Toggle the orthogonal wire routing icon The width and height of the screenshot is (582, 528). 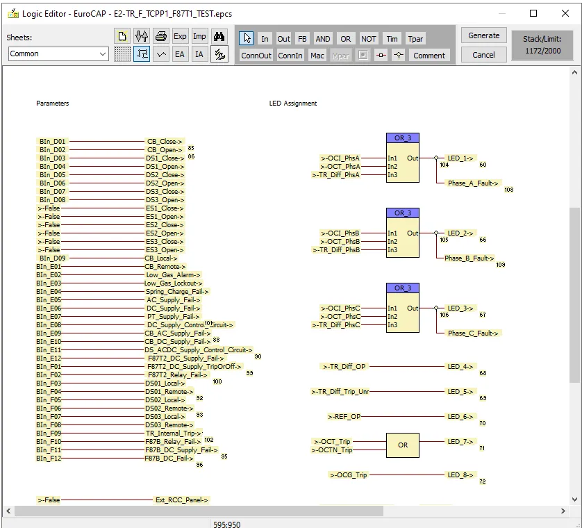pos(142,54)
